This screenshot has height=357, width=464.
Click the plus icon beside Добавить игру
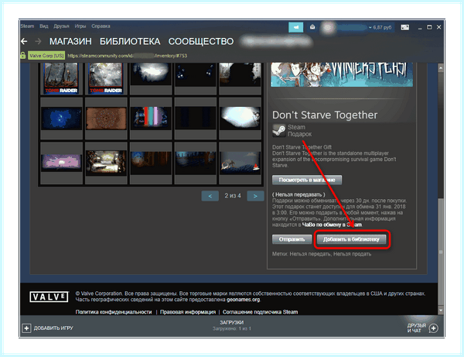[26, 328]
